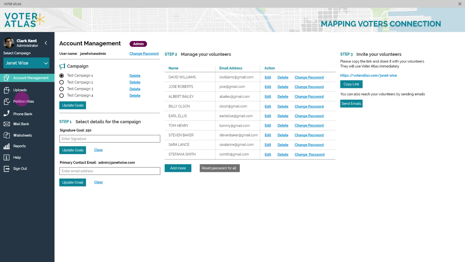Click the Walksheets icon
This screenshot has height=262, width=465.
click(x=7, y=135)
